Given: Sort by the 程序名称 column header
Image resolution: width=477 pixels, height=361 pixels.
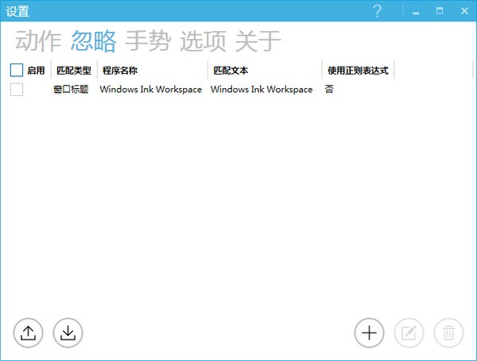Looking at the screenshot, I should click(153, 71).
